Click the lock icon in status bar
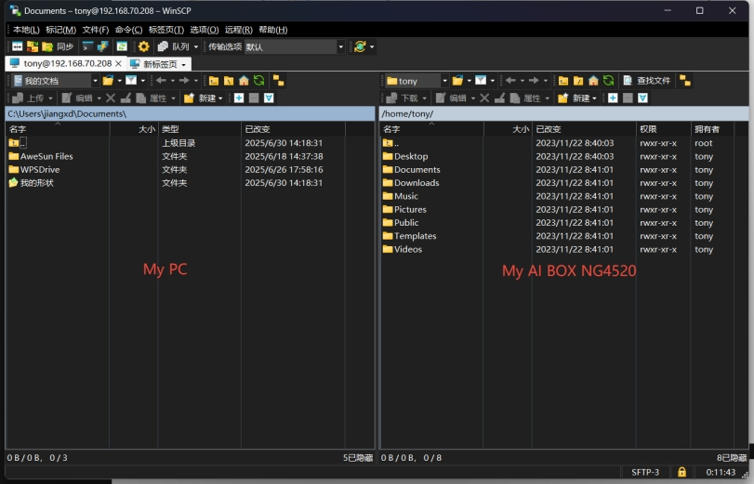The image size is (754, 484). coord(681,472)
